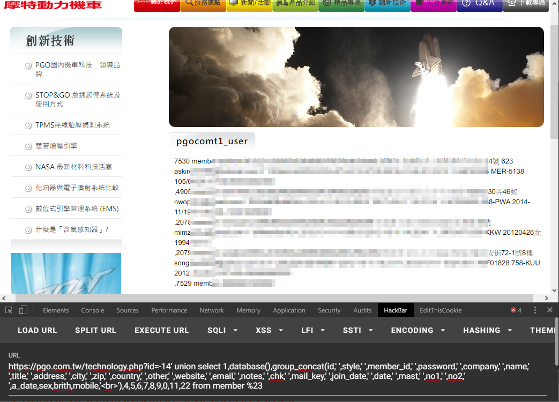The image size is (559, 402).
Task: Open NASA 最新材料科技活塞 sidebar link
Action: (x=73, y=167)
